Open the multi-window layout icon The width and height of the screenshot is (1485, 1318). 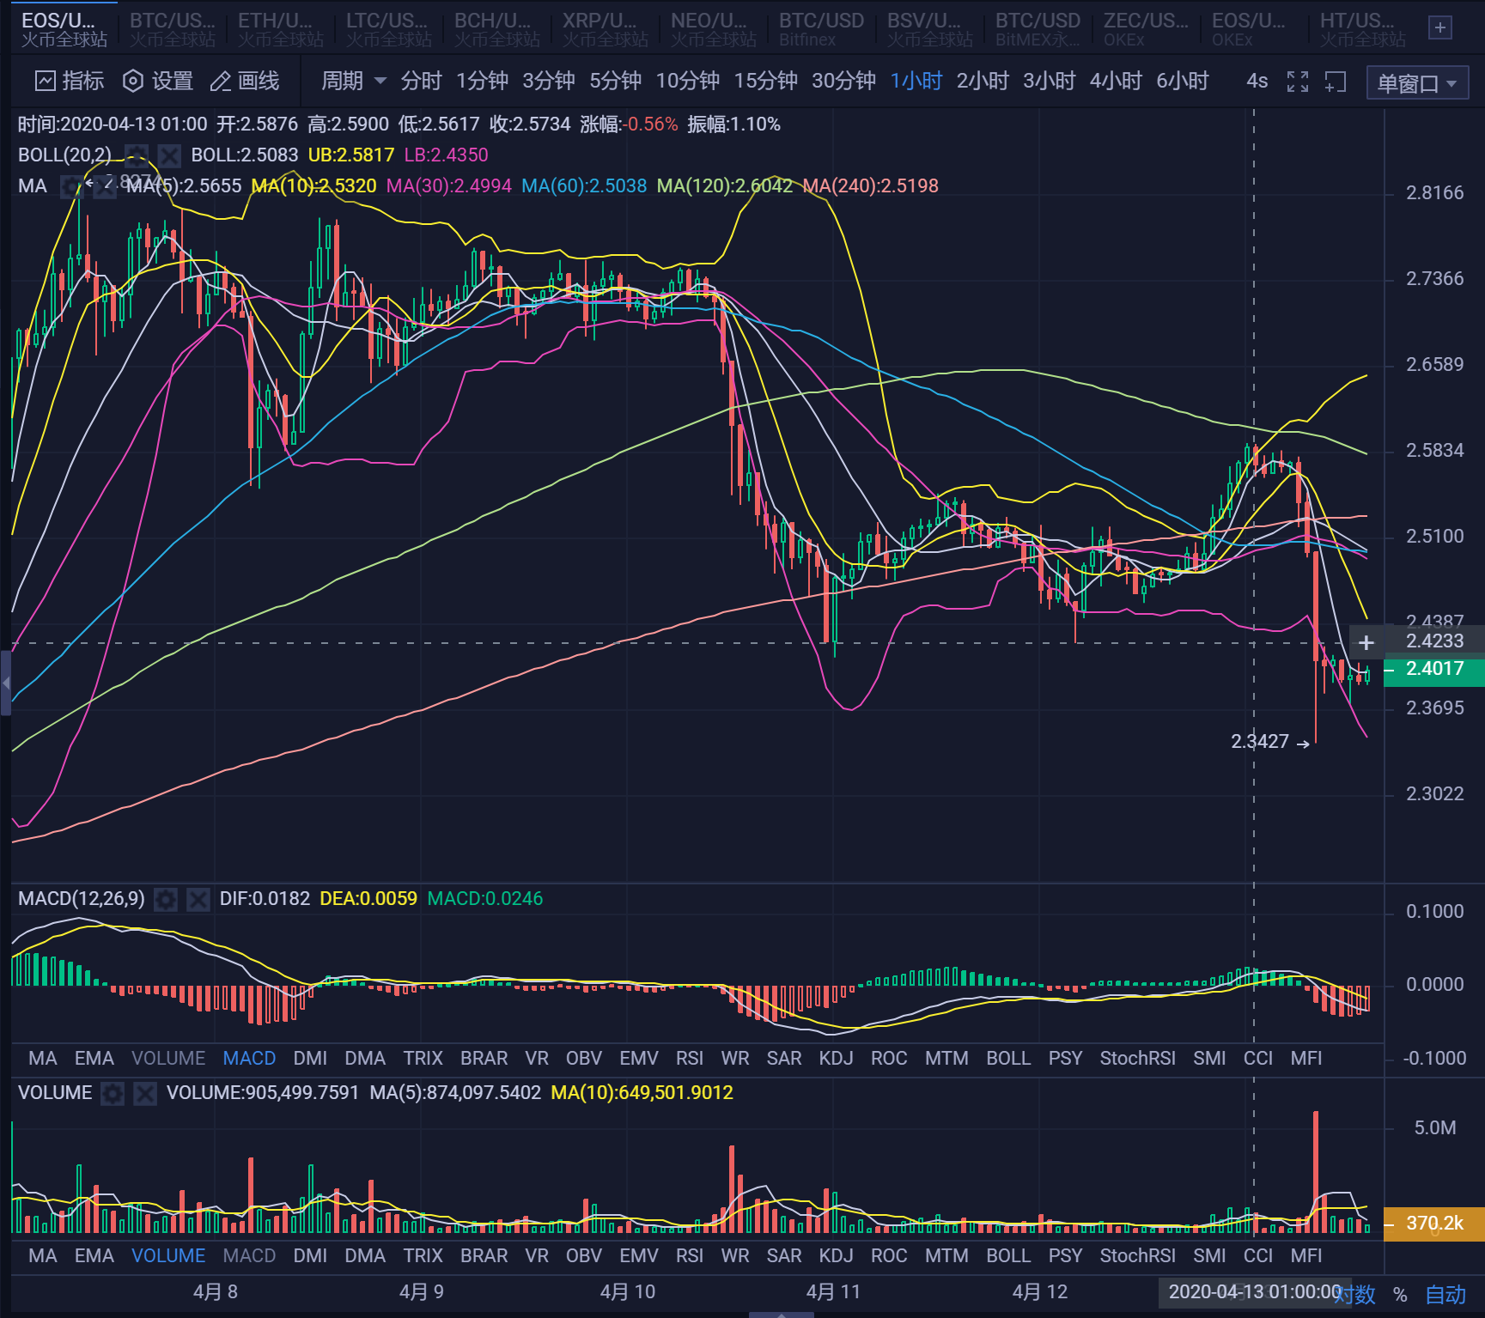1335,81
